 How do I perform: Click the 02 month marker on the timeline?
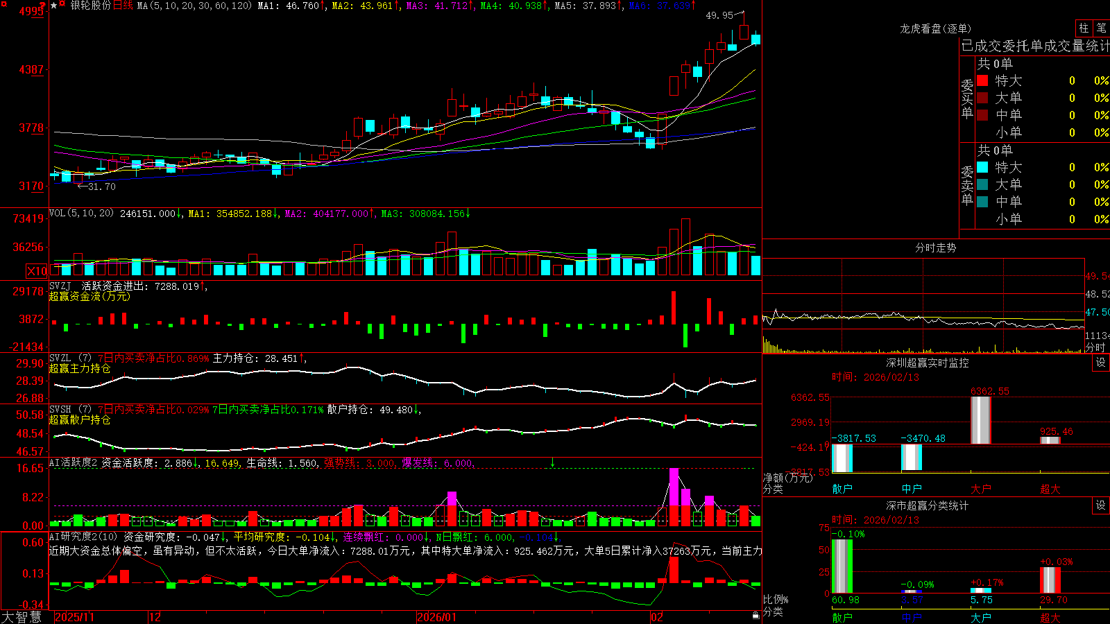657,617
